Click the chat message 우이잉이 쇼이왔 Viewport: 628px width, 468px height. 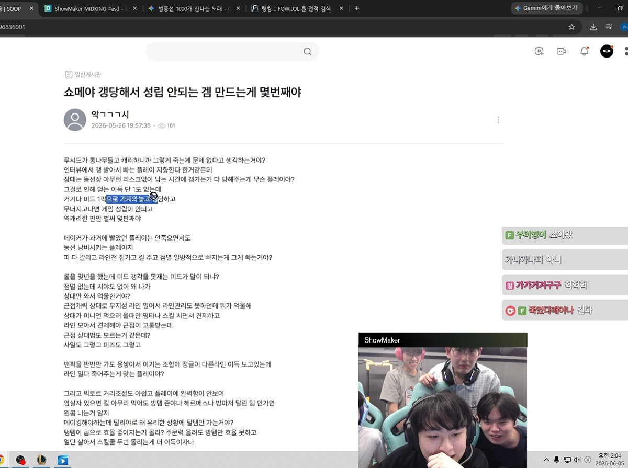565,235
